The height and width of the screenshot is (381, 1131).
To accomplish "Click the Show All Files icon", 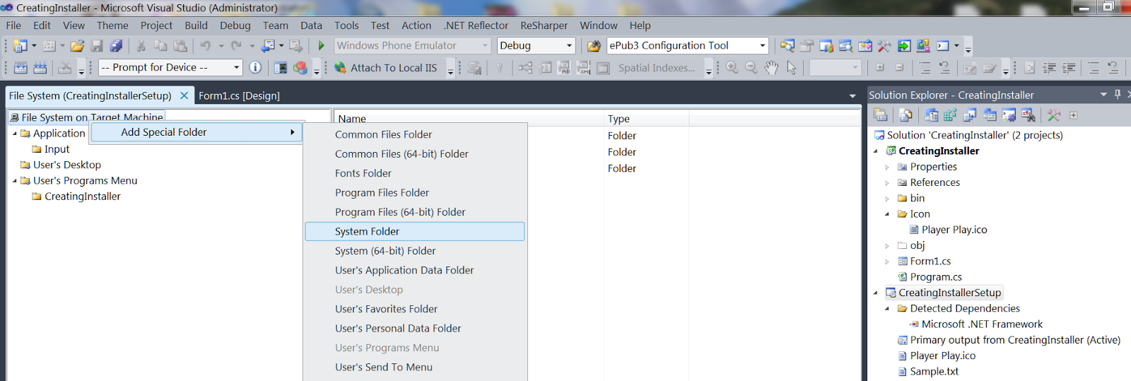I will point(906,115).
